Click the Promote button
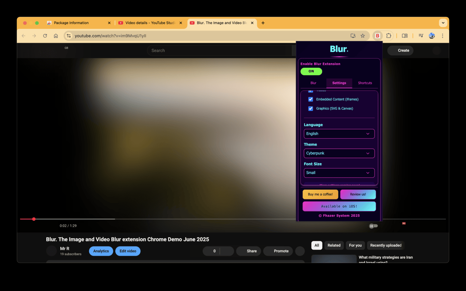The height and width of the screenshot is (291, 466). pos(278,251)
